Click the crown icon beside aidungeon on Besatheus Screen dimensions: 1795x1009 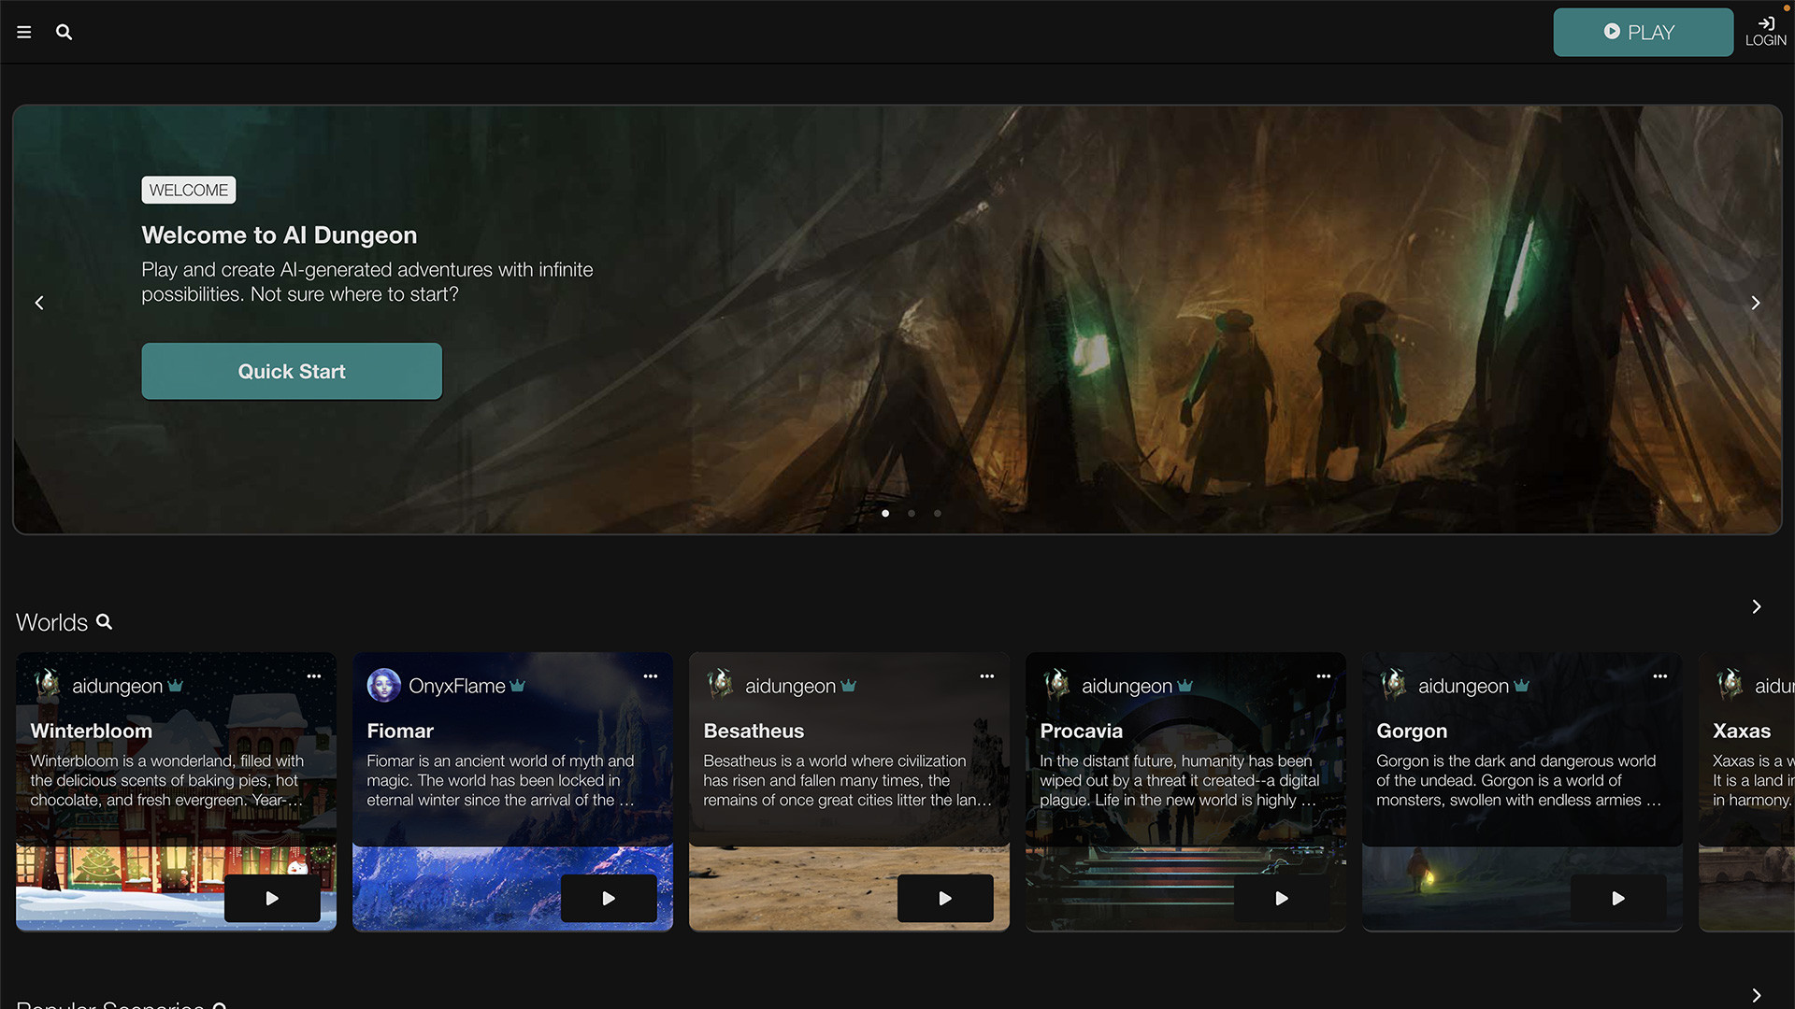849,685
